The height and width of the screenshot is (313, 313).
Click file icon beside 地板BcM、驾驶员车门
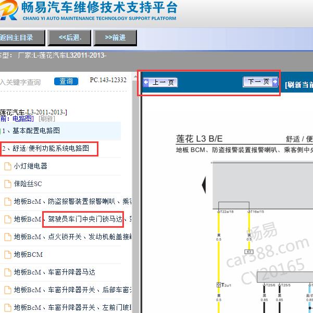point(8,219)
